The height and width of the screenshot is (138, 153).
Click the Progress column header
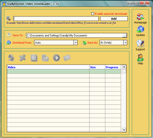tap(113, 67)
